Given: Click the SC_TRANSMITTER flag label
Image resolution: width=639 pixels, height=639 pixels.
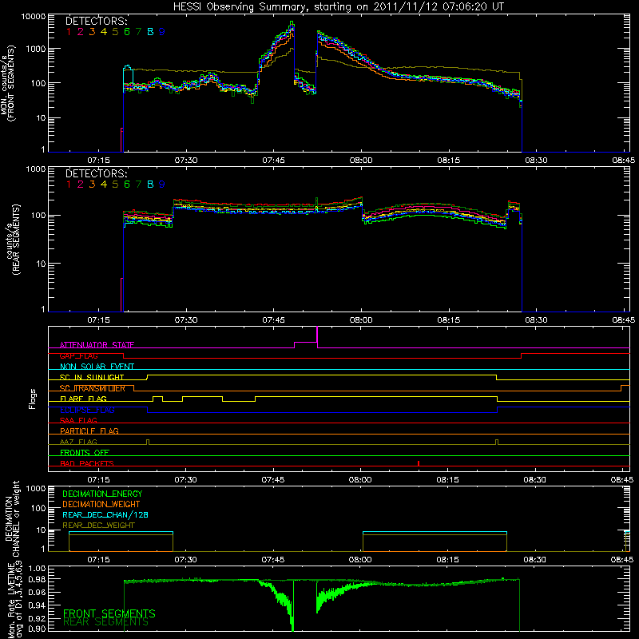Looking at the screenshot, I should [93, 388].
